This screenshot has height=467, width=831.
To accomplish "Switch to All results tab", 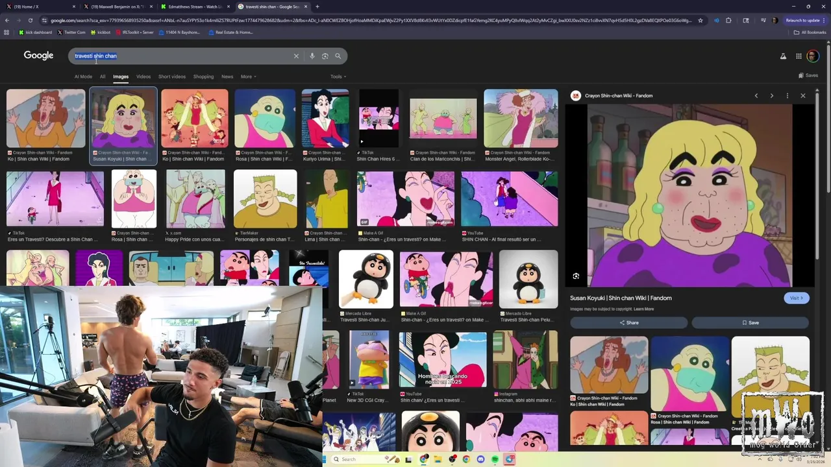I will pos(103,77).
